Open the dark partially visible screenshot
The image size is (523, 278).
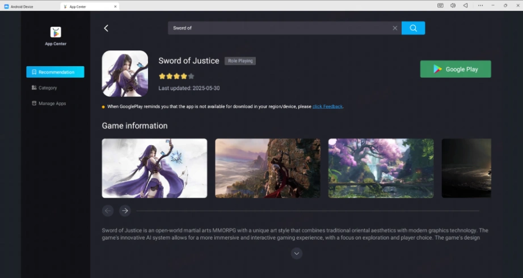[x=466, y=168]
